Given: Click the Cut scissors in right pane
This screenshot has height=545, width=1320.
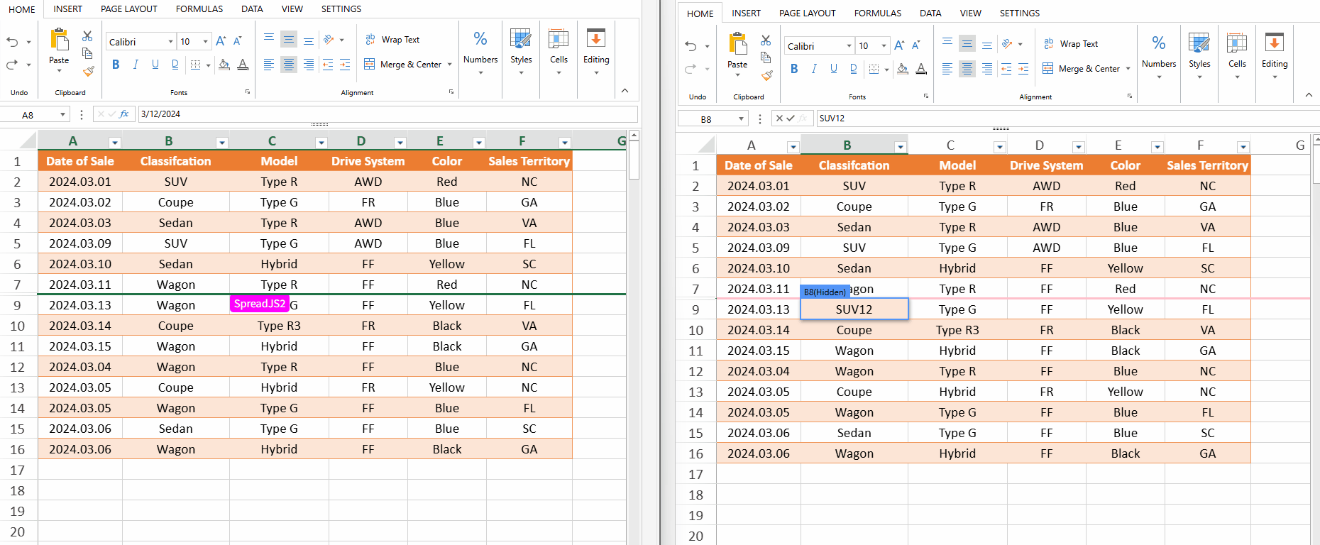Looking at the screenshot, I should (x=766, y=40).
